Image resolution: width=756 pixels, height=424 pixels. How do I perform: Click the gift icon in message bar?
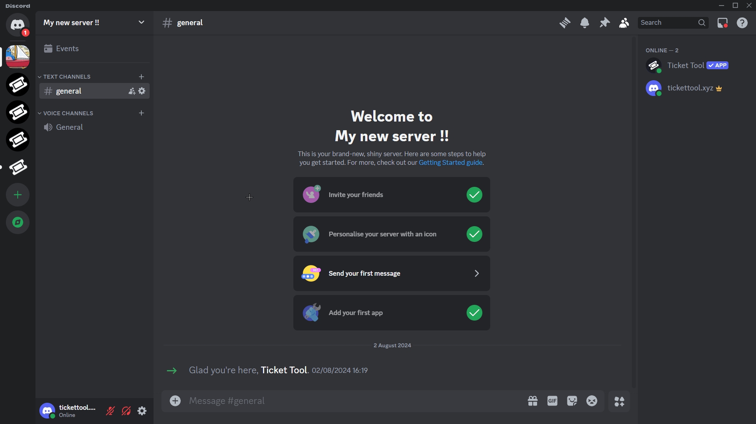click(x=533, y=401)
